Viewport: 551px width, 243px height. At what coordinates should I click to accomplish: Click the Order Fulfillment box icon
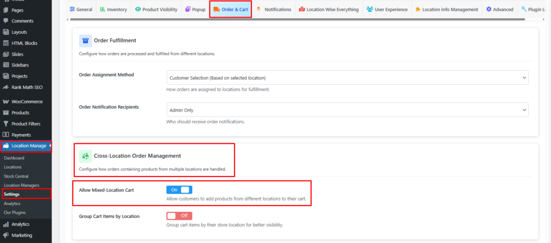coord(85,41)
